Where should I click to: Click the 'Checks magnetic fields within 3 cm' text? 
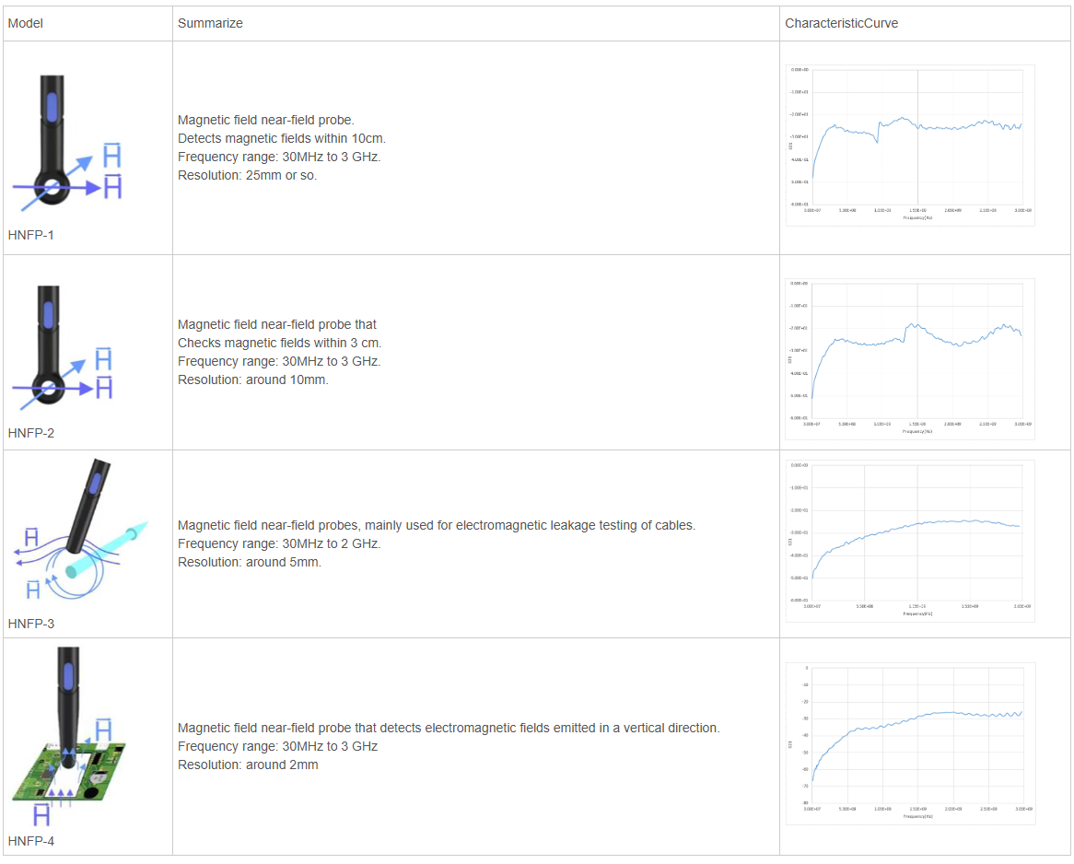pyautogui.click(x=279, y=343)
